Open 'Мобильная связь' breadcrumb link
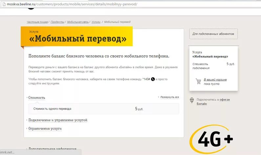Viewport: 261px width, 155px height. point(78,22)
